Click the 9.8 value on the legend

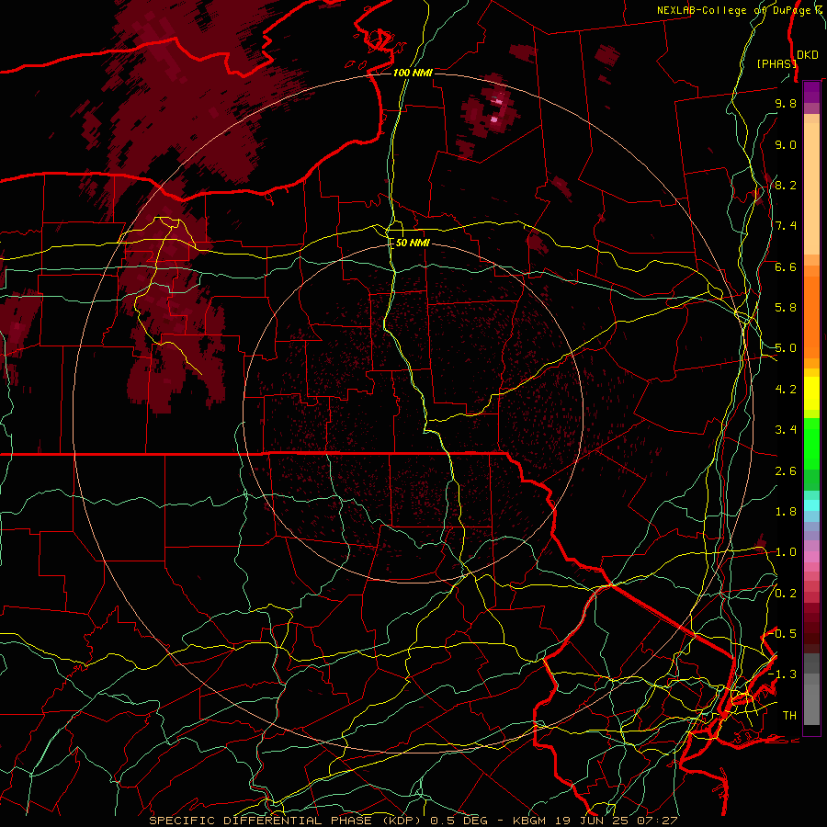pyautogui.click(x=786, y=103)
